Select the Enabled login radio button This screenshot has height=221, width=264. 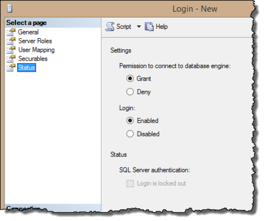point(130,120)
